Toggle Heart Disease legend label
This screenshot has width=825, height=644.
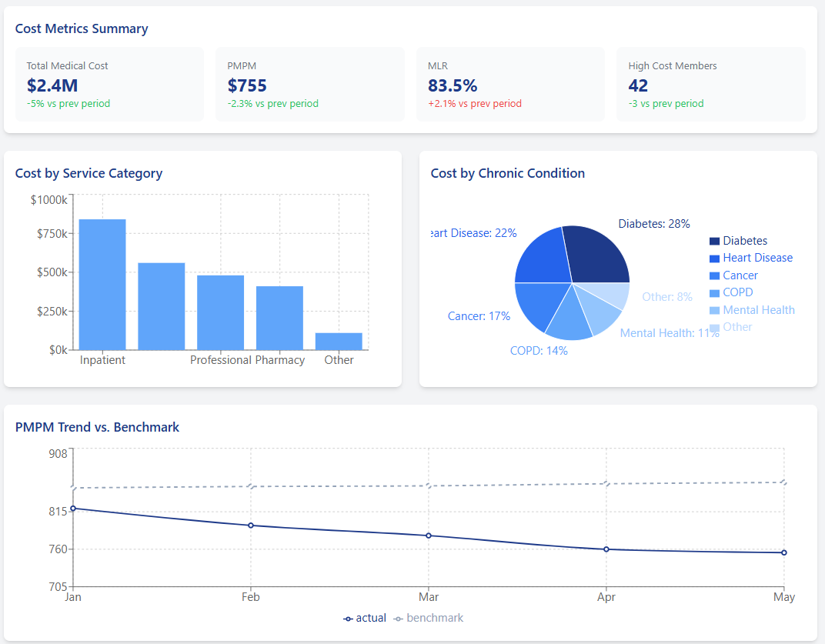757,258
